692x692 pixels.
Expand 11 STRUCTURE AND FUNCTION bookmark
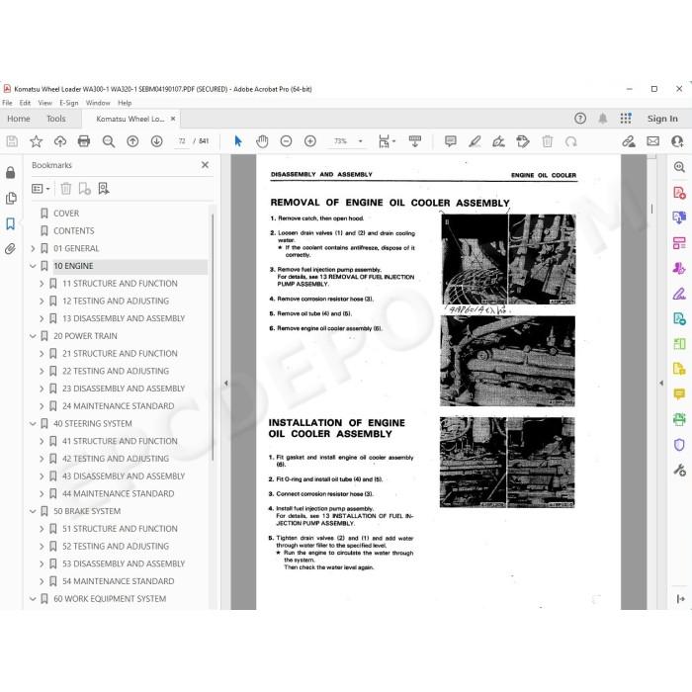tap(42, 284)
